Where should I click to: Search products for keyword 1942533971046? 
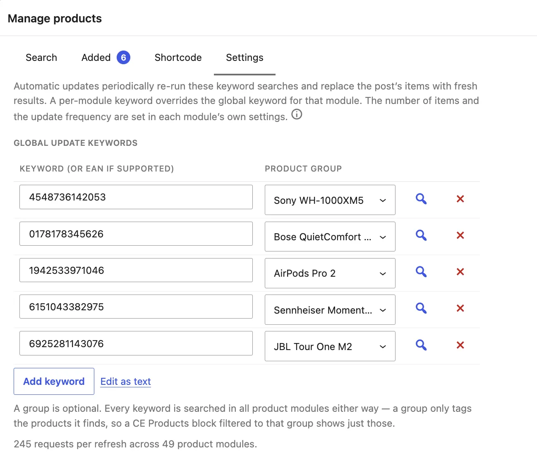pos(421,272)
